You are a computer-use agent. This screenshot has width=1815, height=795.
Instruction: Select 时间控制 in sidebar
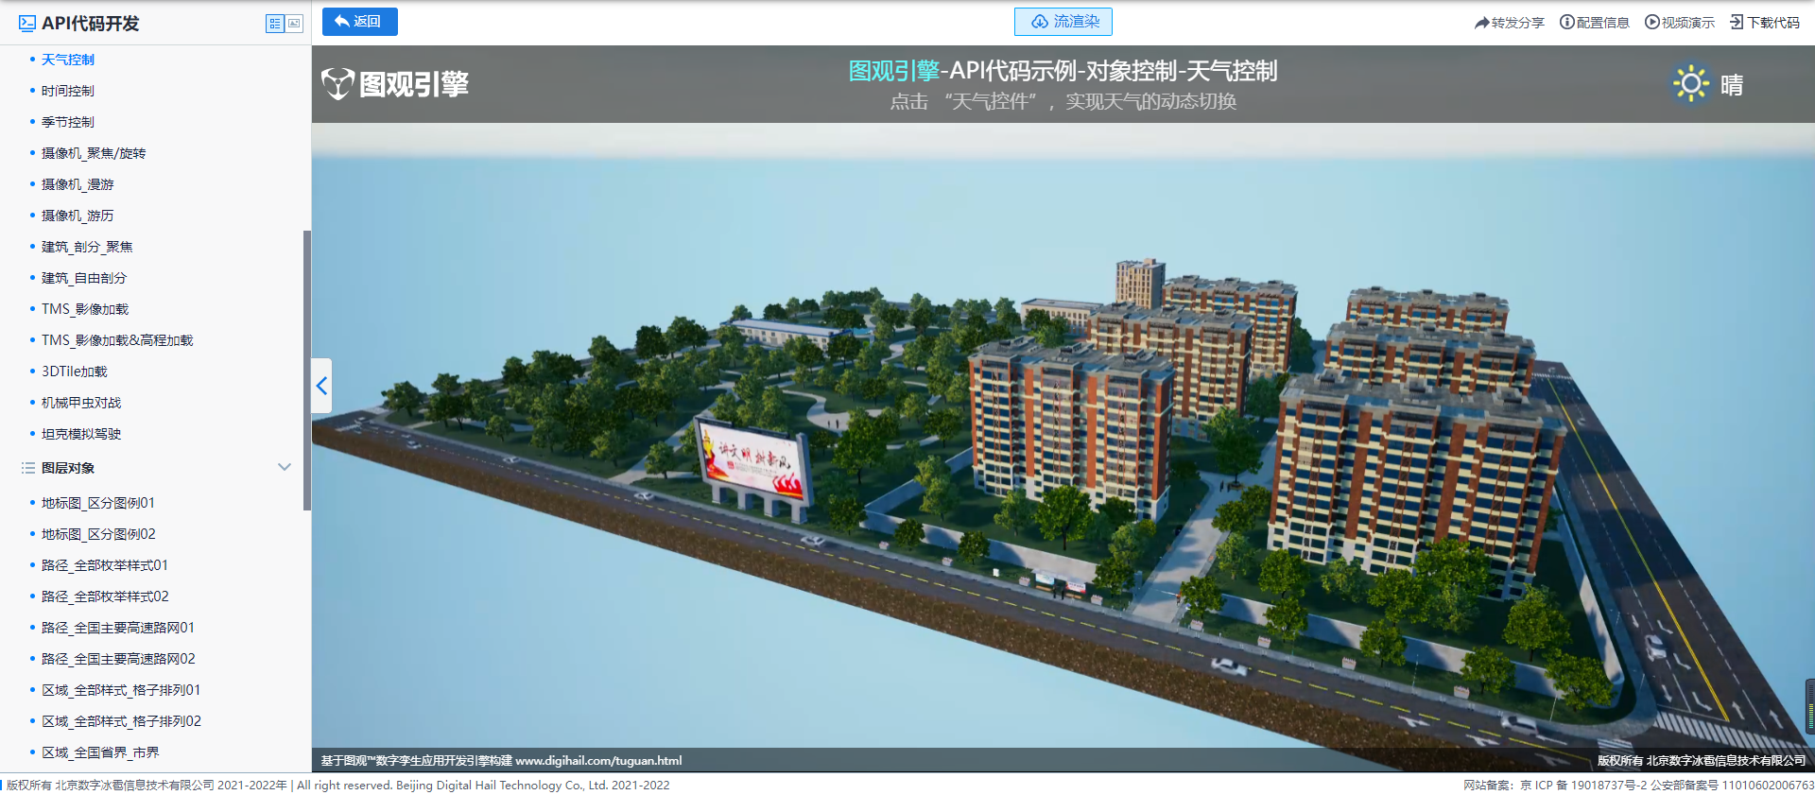click(x=68, y=91)
